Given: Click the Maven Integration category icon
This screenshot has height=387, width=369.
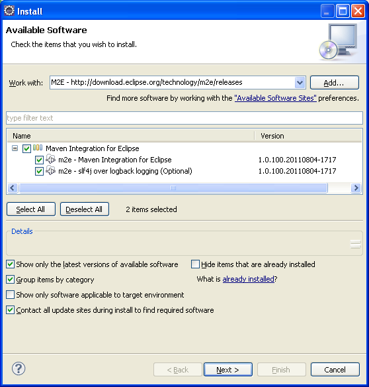Looking at the screenshot, I should 38,148.
